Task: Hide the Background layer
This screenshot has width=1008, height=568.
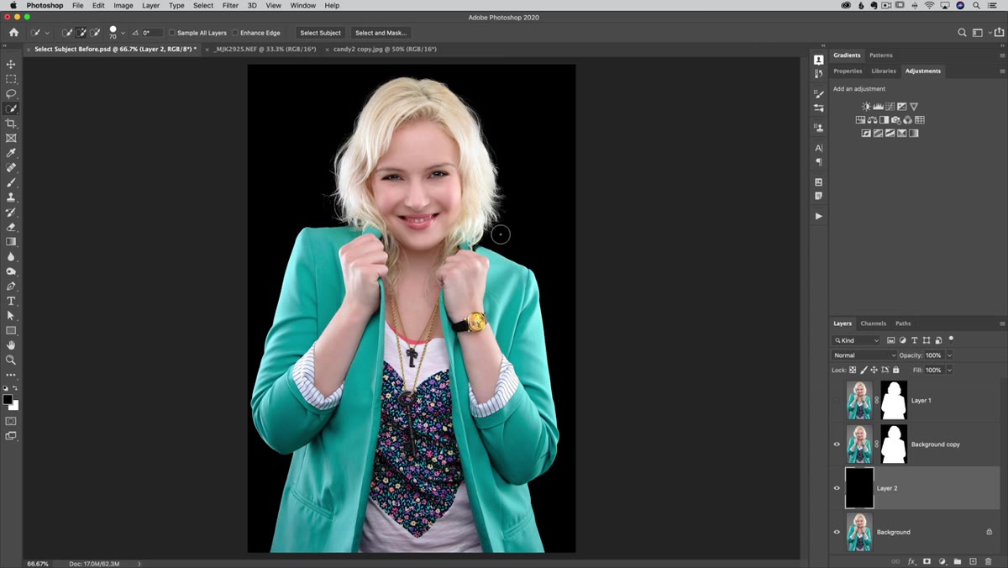Action: click(x=837, y=532)
